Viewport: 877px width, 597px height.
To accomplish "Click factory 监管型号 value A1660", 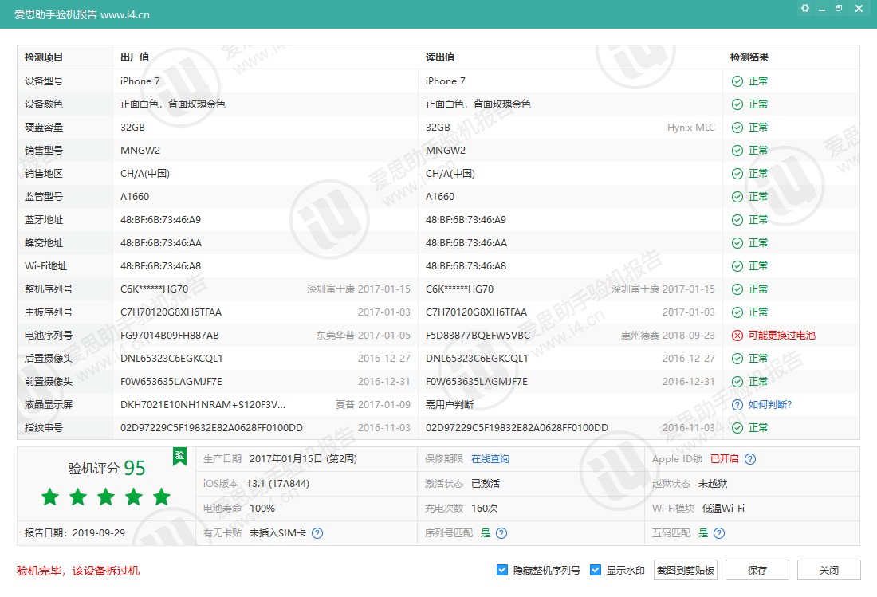I will point(135,197).
